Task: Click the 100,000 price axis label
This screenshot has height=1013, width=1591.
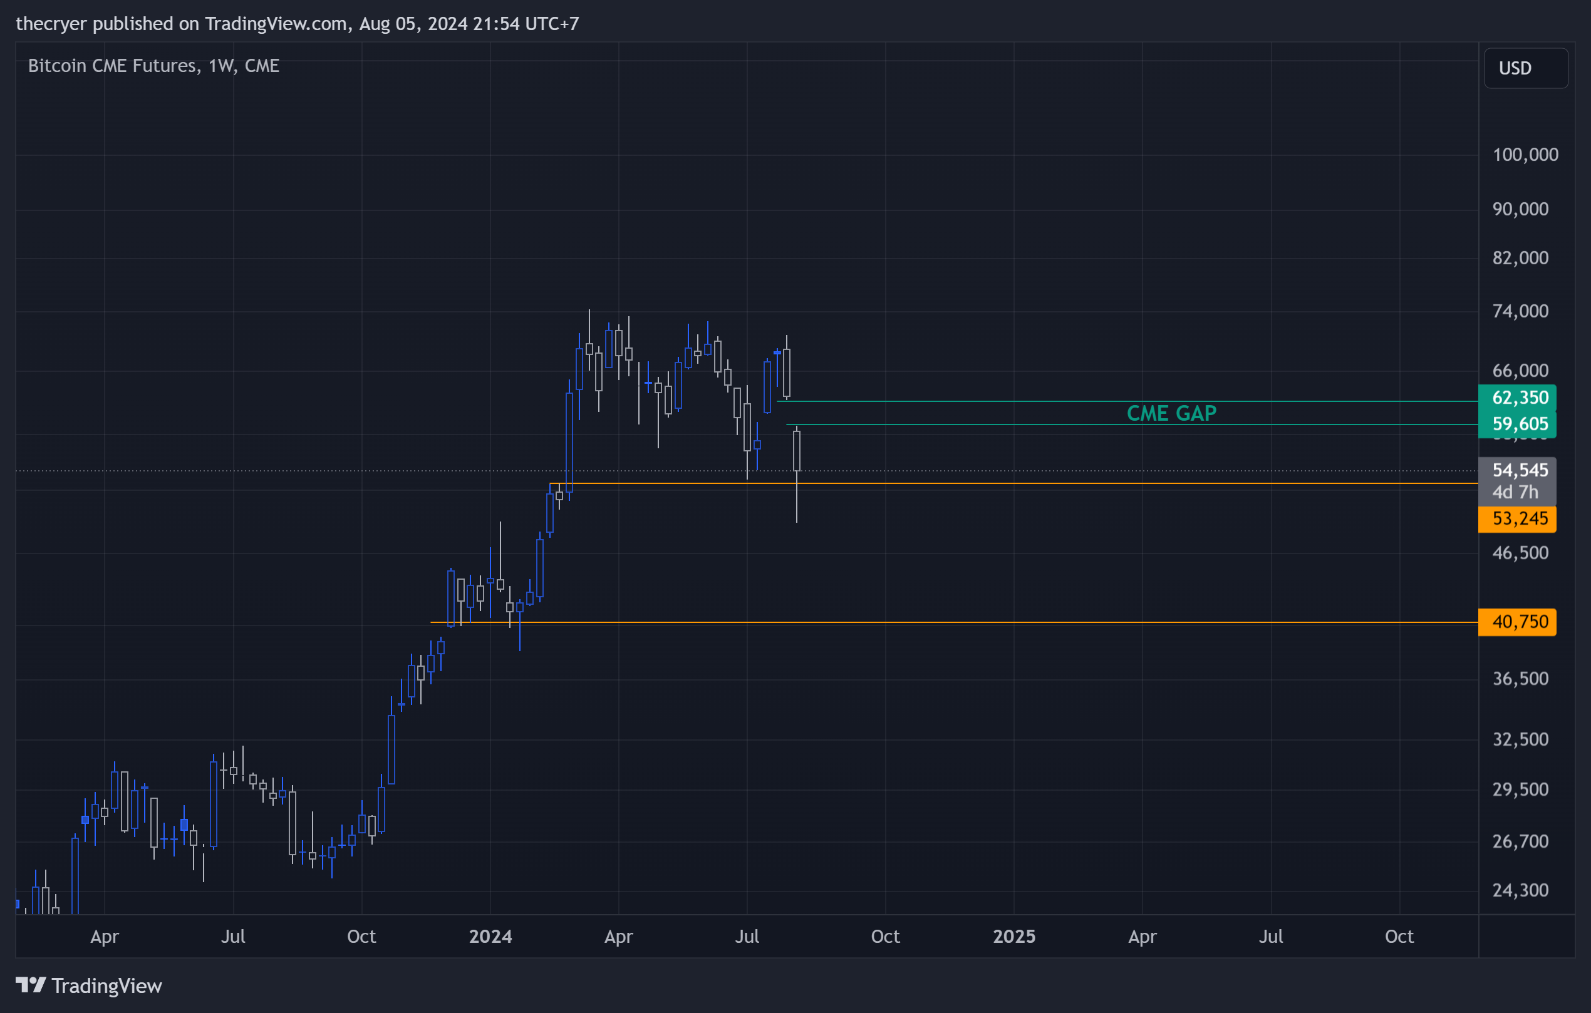Action: pos(1525,155)
